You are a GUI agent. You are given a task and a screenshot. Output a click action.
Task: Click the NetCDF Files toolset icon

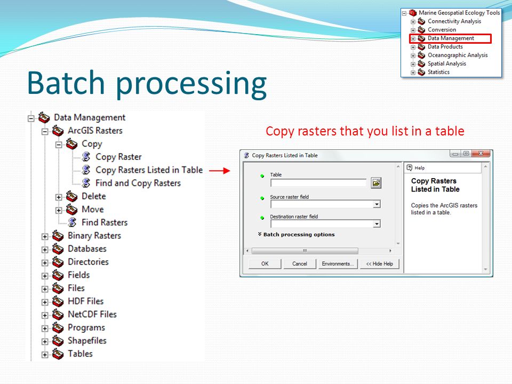click(x=58, y=315)
